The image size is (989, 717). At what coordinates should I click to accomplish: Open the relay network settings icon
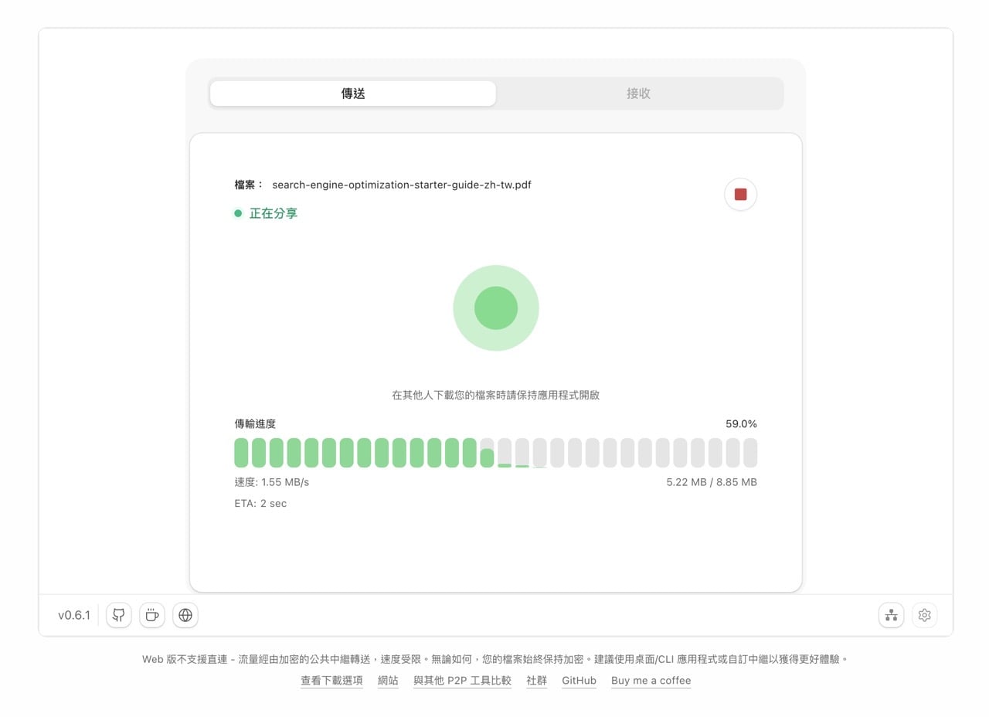891,615
